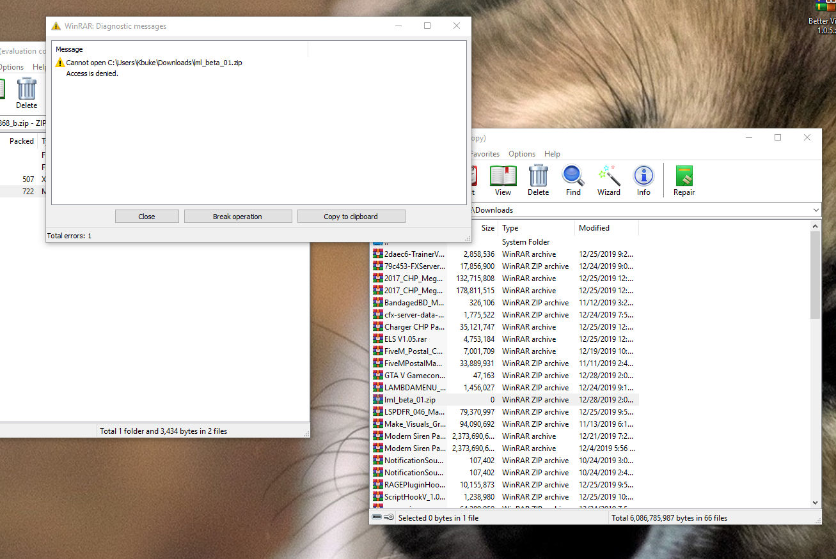Click warning icon beside the Cannot open message
The height and width of the screenshot is (559, 836).
(x=60, y=63)
